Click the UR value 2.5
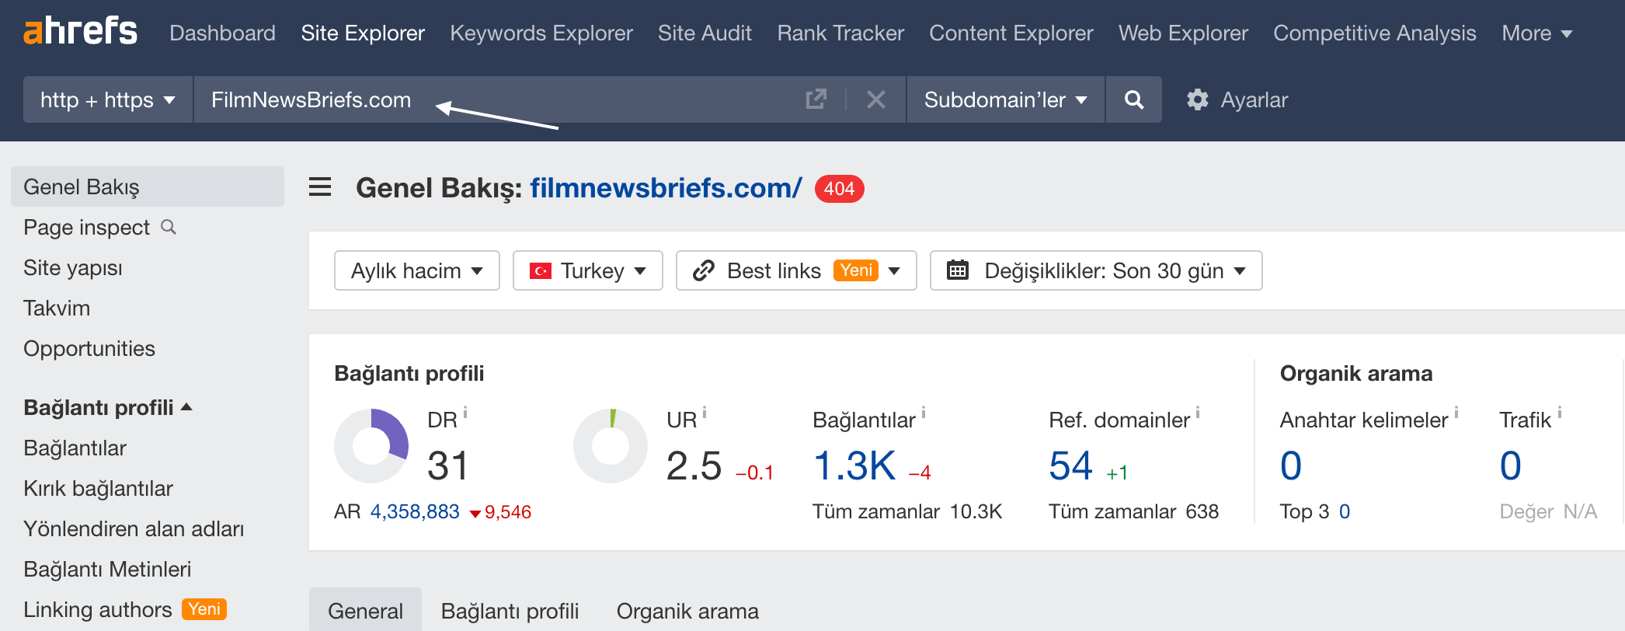 [x=694, y=465]
